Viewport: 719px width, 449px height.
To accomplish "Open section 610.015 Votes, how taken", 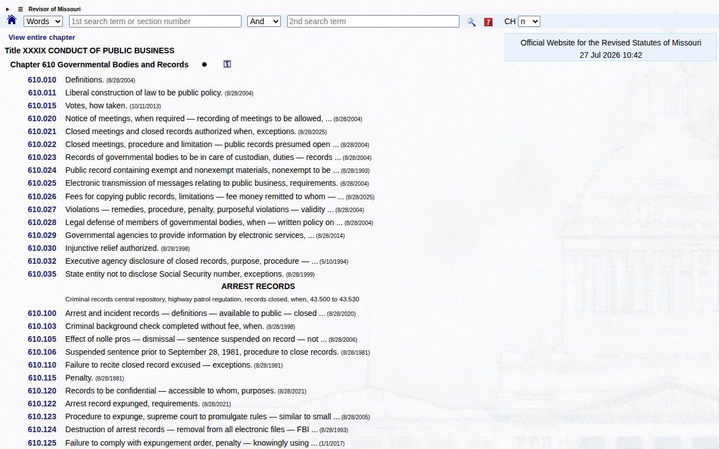I will [42, 106].
